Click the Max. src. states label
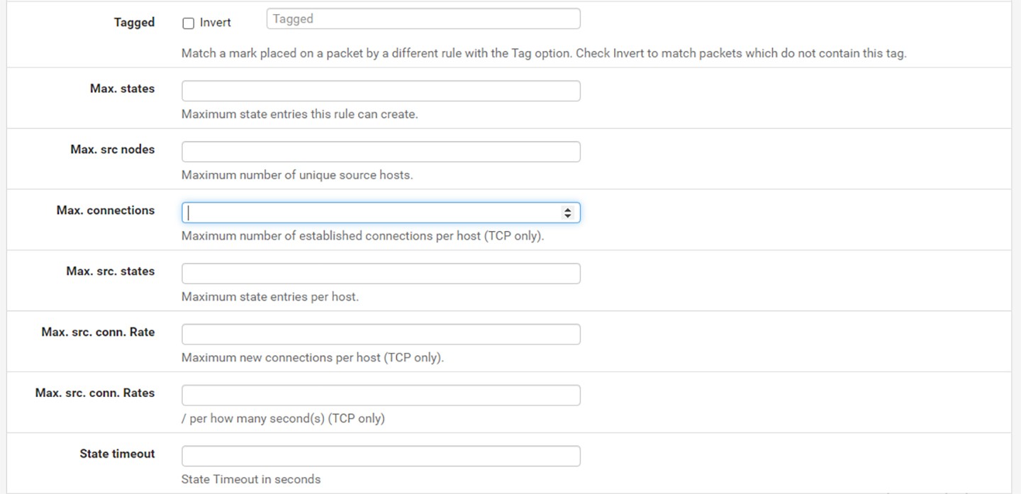 110,271
